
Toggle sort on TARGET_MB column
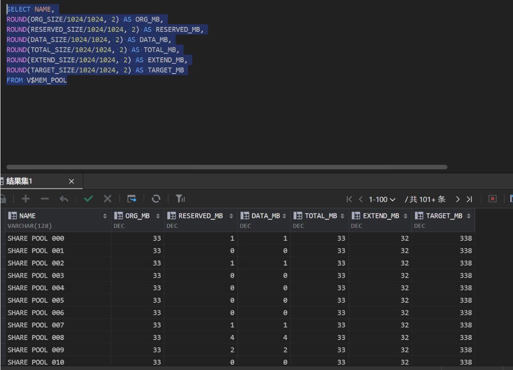(469, 216)
